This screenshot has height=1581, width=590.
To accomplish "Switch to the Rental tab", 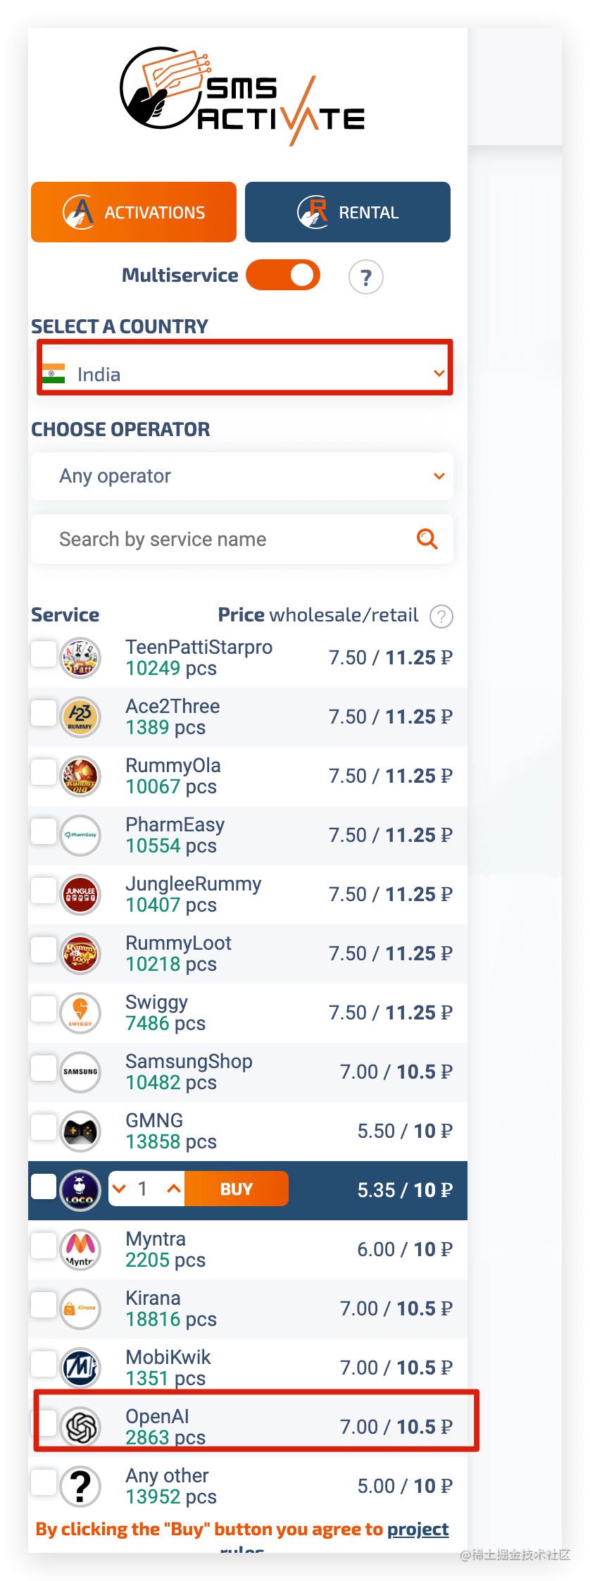I will click(x=348, y=212).
